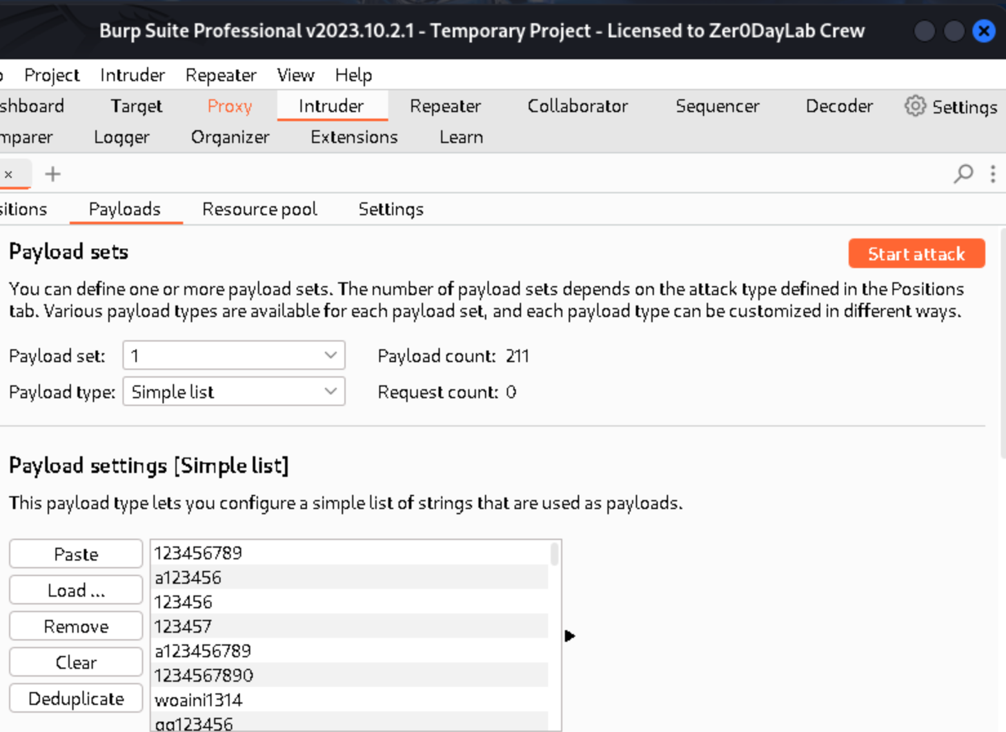Open the three-dot options menu

993,173
